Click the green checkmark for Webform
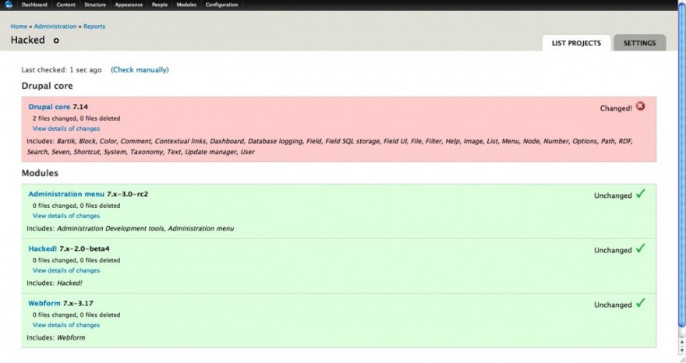Viewport: 686px width, 363px height. (x=640, y=303)
